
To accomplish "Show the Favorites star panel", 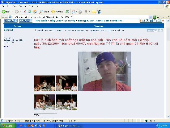I will click(x=57, y=11).
